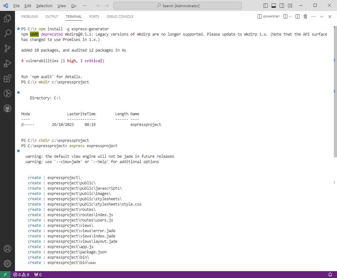
Task: Open the Source Control view
Action: tap(7, 48)
